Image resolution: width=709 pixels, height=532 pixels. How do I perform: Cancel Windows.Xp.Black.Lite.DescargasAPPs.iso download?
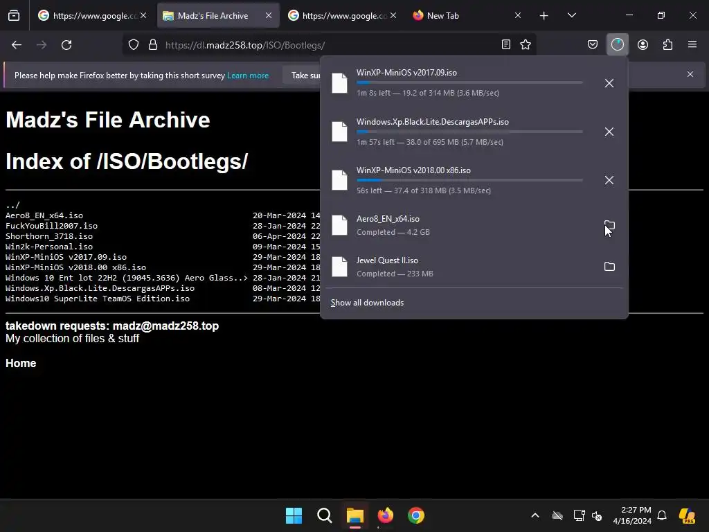pyautogui.click(x=609, y=132)
